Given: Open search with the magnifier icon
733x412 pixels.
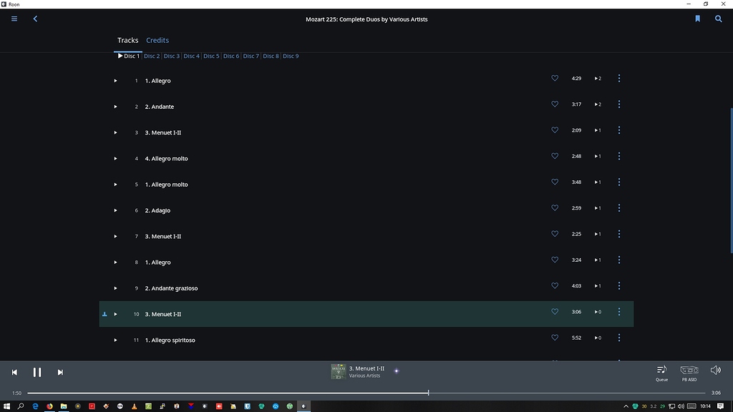Looking at the screenshot, I should click(718, 19).
